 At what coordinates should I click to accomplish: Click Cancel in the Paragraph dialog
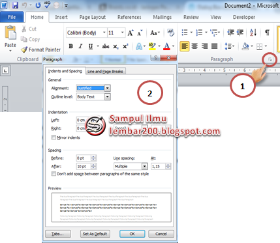tap(161, 234)
